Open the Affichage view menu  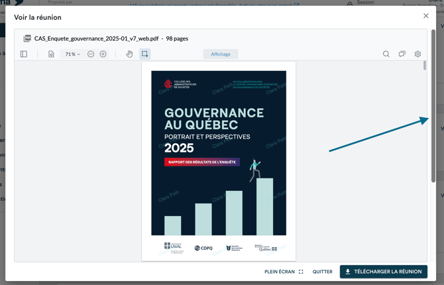pos(221,54)
